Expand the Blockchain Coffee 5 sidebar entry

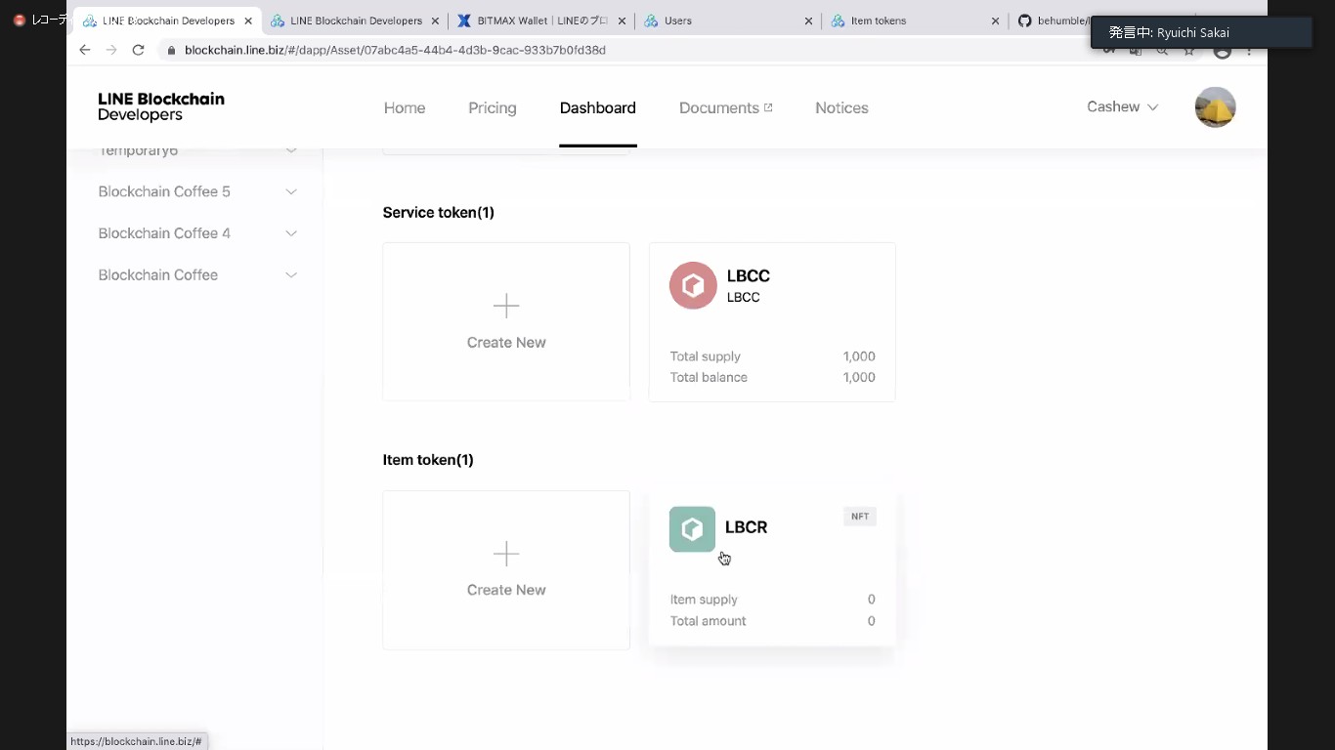(x=164, y=191)
